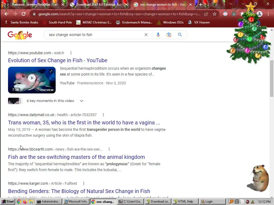Open the VX Heaven bookmark
Image resolution: width=274 pixels, height=205 pixels.
tap(199, 22)
